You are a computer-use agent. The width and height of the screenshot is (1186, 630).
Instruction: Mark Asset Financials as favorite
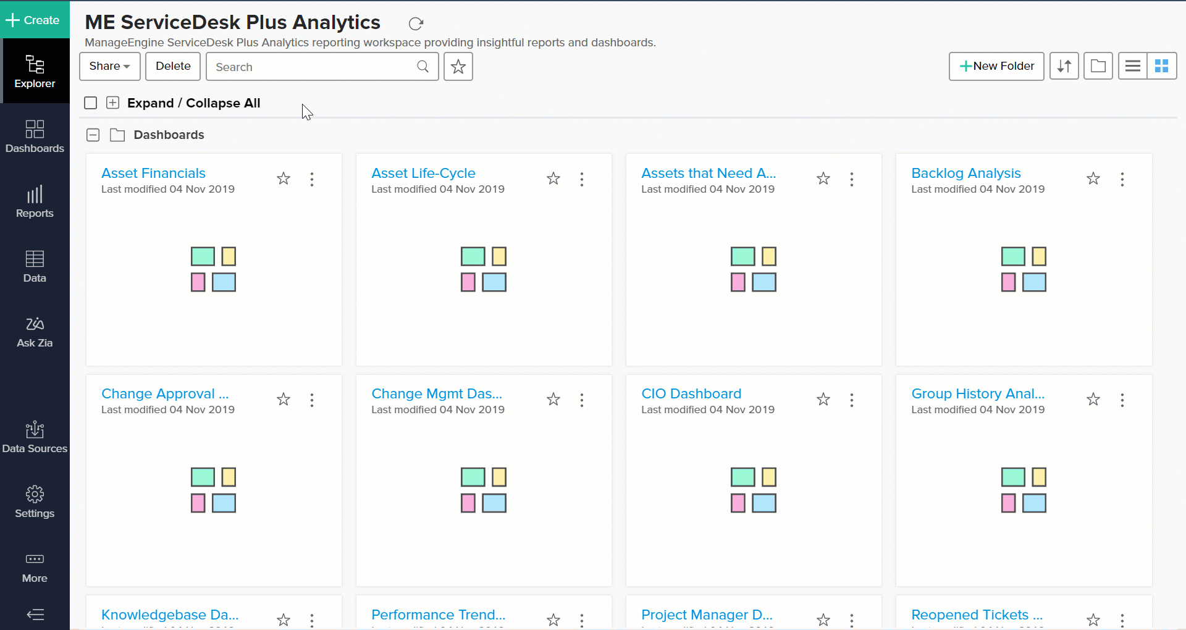coord(284,179)
